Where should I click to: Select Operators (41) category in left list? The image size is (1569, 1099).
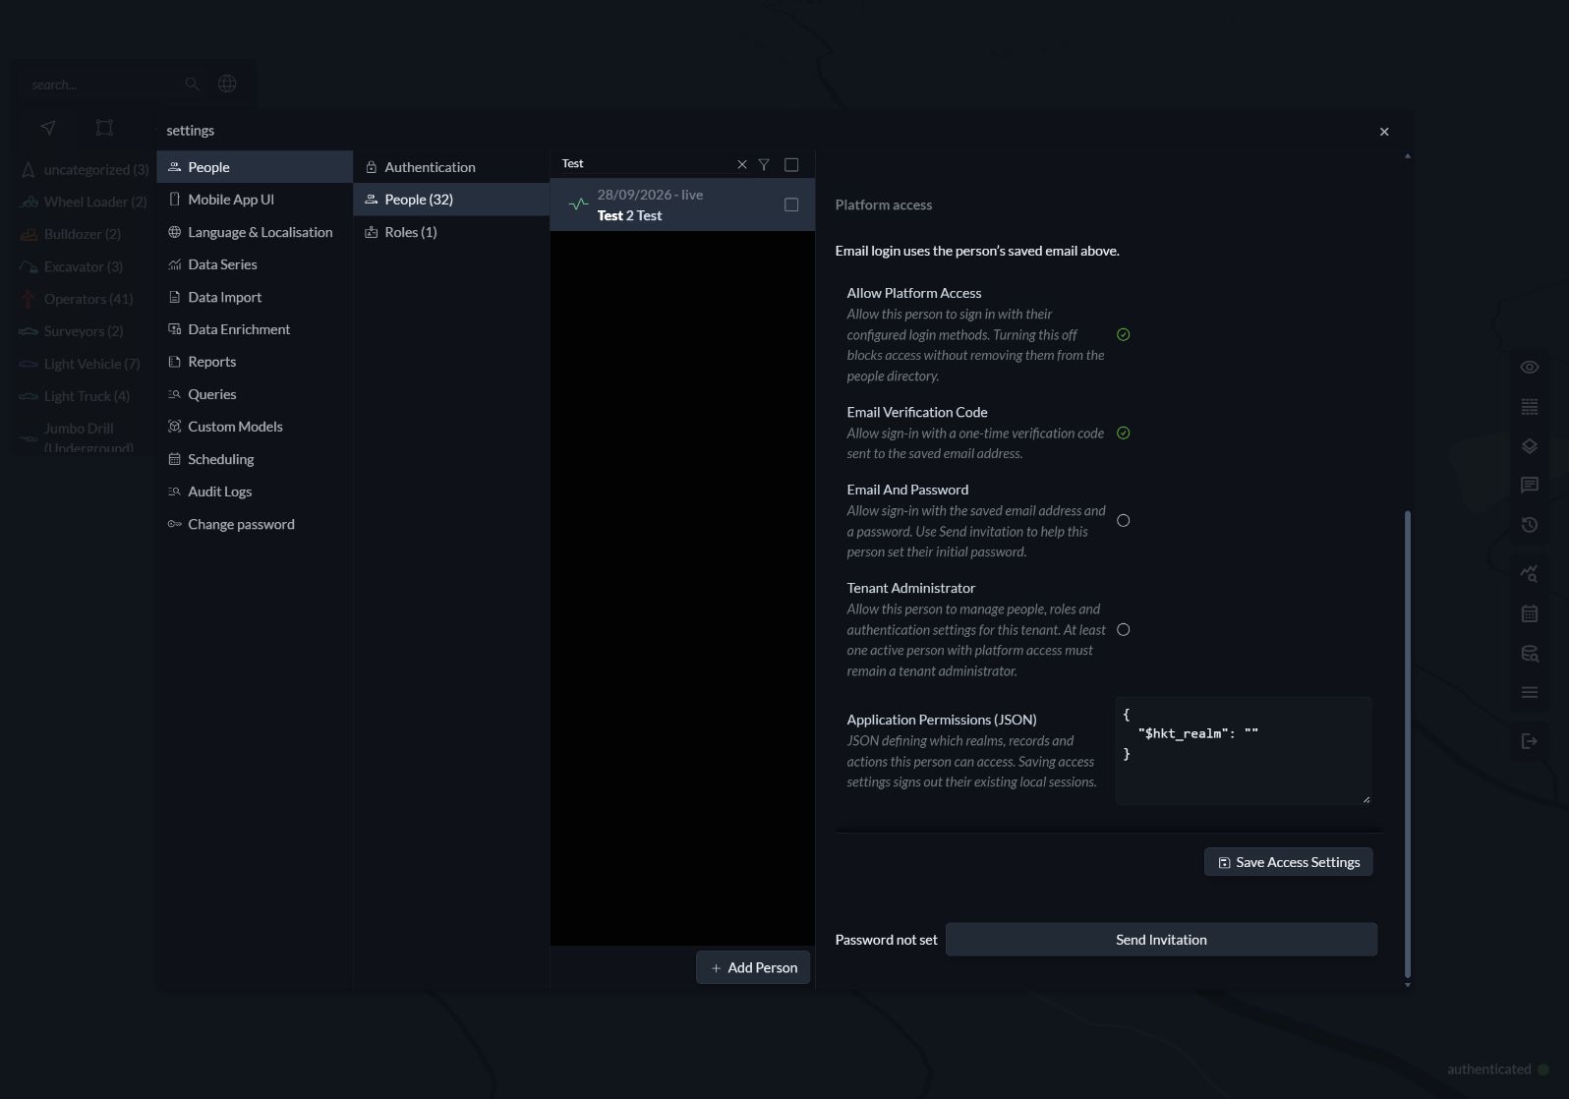click(84, 299)
